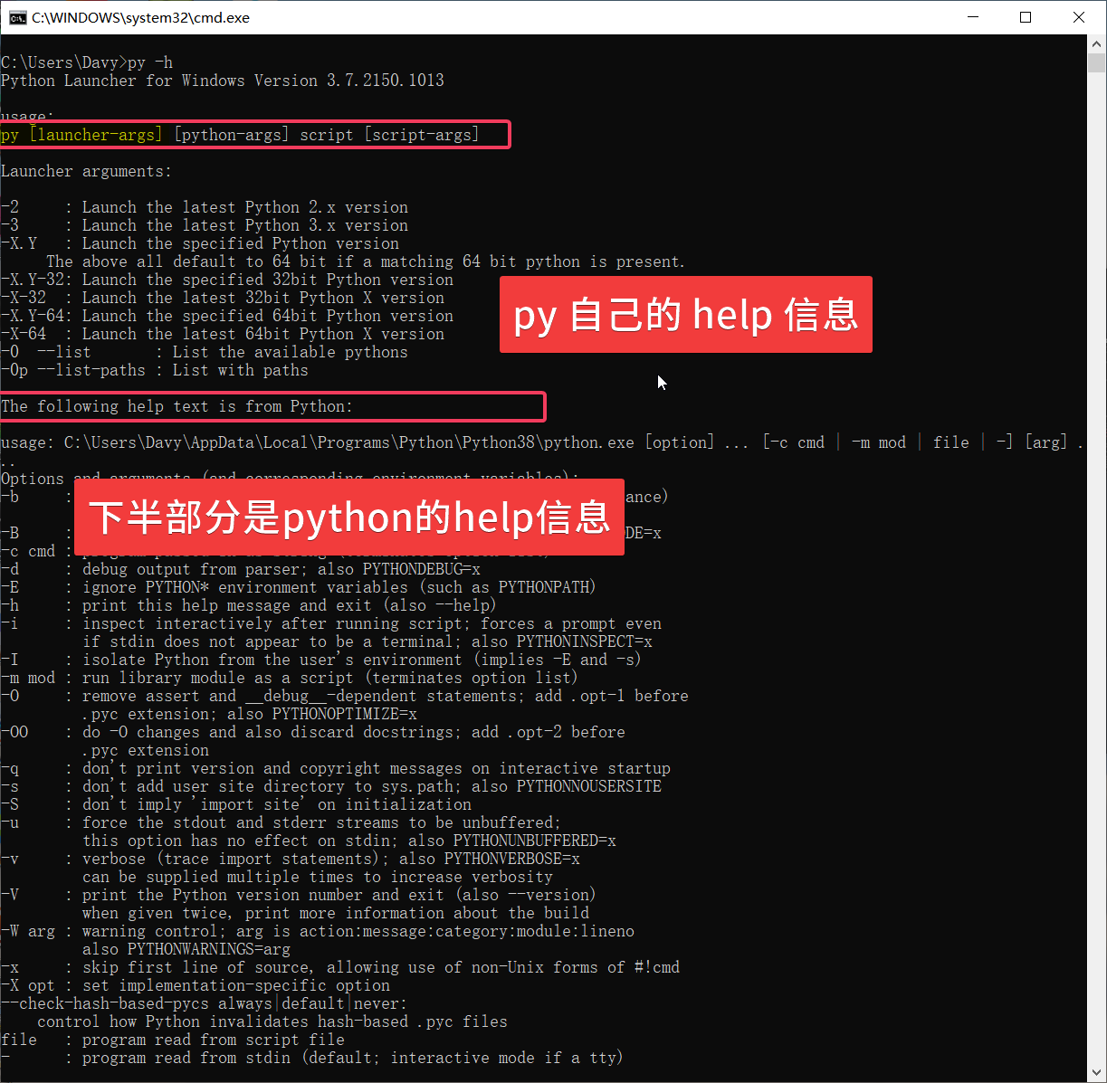Click the 'if stdin does not appear to be a terminal' line
1107x1083 pixels.
click(x=367, y=641)
